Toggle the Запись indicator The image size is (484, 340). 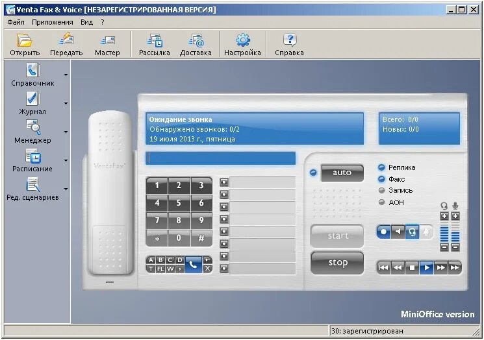point(381,191)
